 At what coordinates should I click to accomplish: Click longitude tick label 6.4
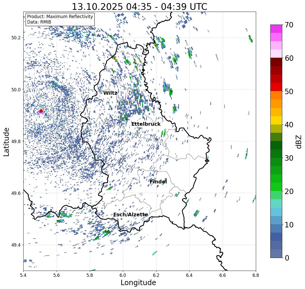189,275
